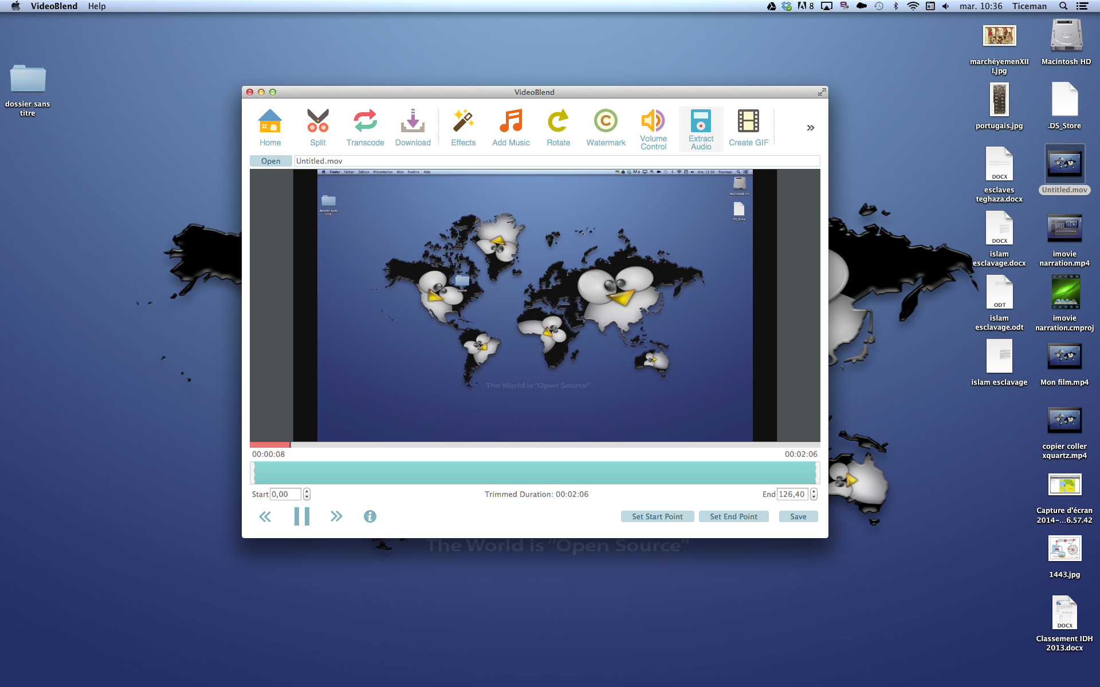Select the Classement IDH 2013.docx file
1100x687 pixels.
pos(1064,623)
